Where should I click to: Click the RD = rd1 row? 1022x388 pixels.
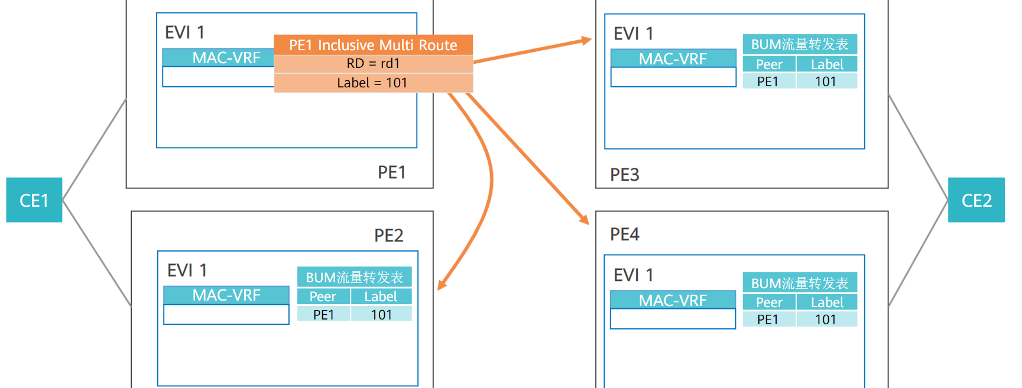(373, 64)
